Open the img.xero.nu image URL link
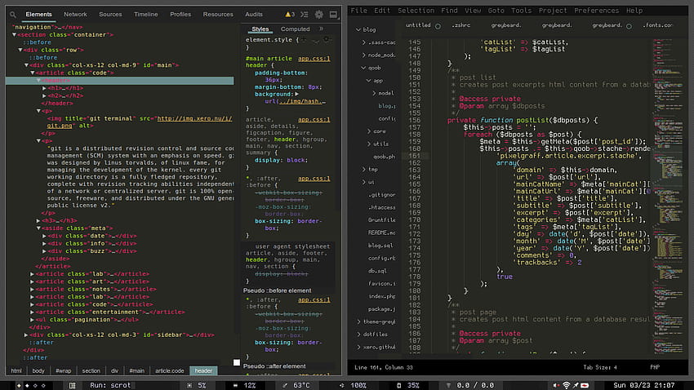 pos(194,118)
